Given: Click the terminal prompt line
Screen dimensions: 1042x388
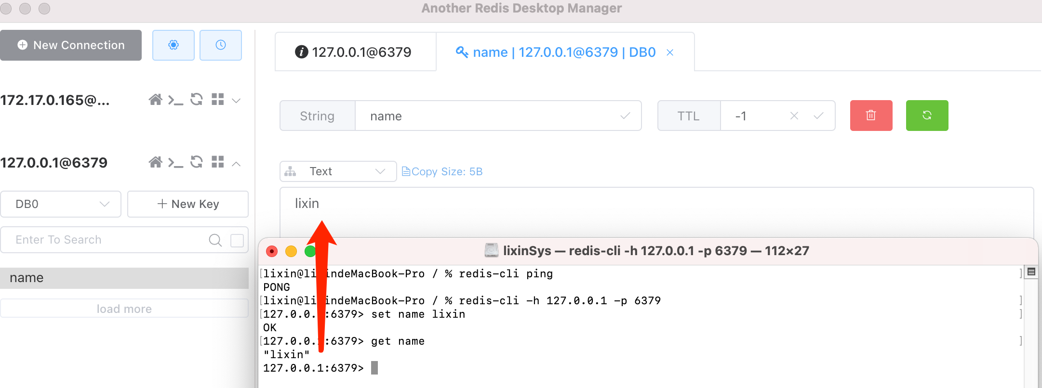Looking at the screenshot, I should pyautogui.click(x=321, y=368).
